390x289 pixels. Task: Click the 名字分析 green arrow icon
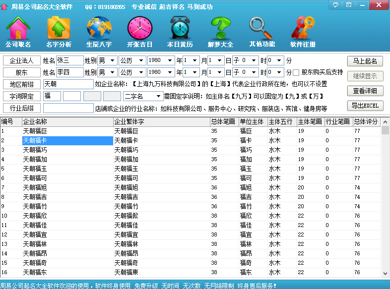pos(59,29)
